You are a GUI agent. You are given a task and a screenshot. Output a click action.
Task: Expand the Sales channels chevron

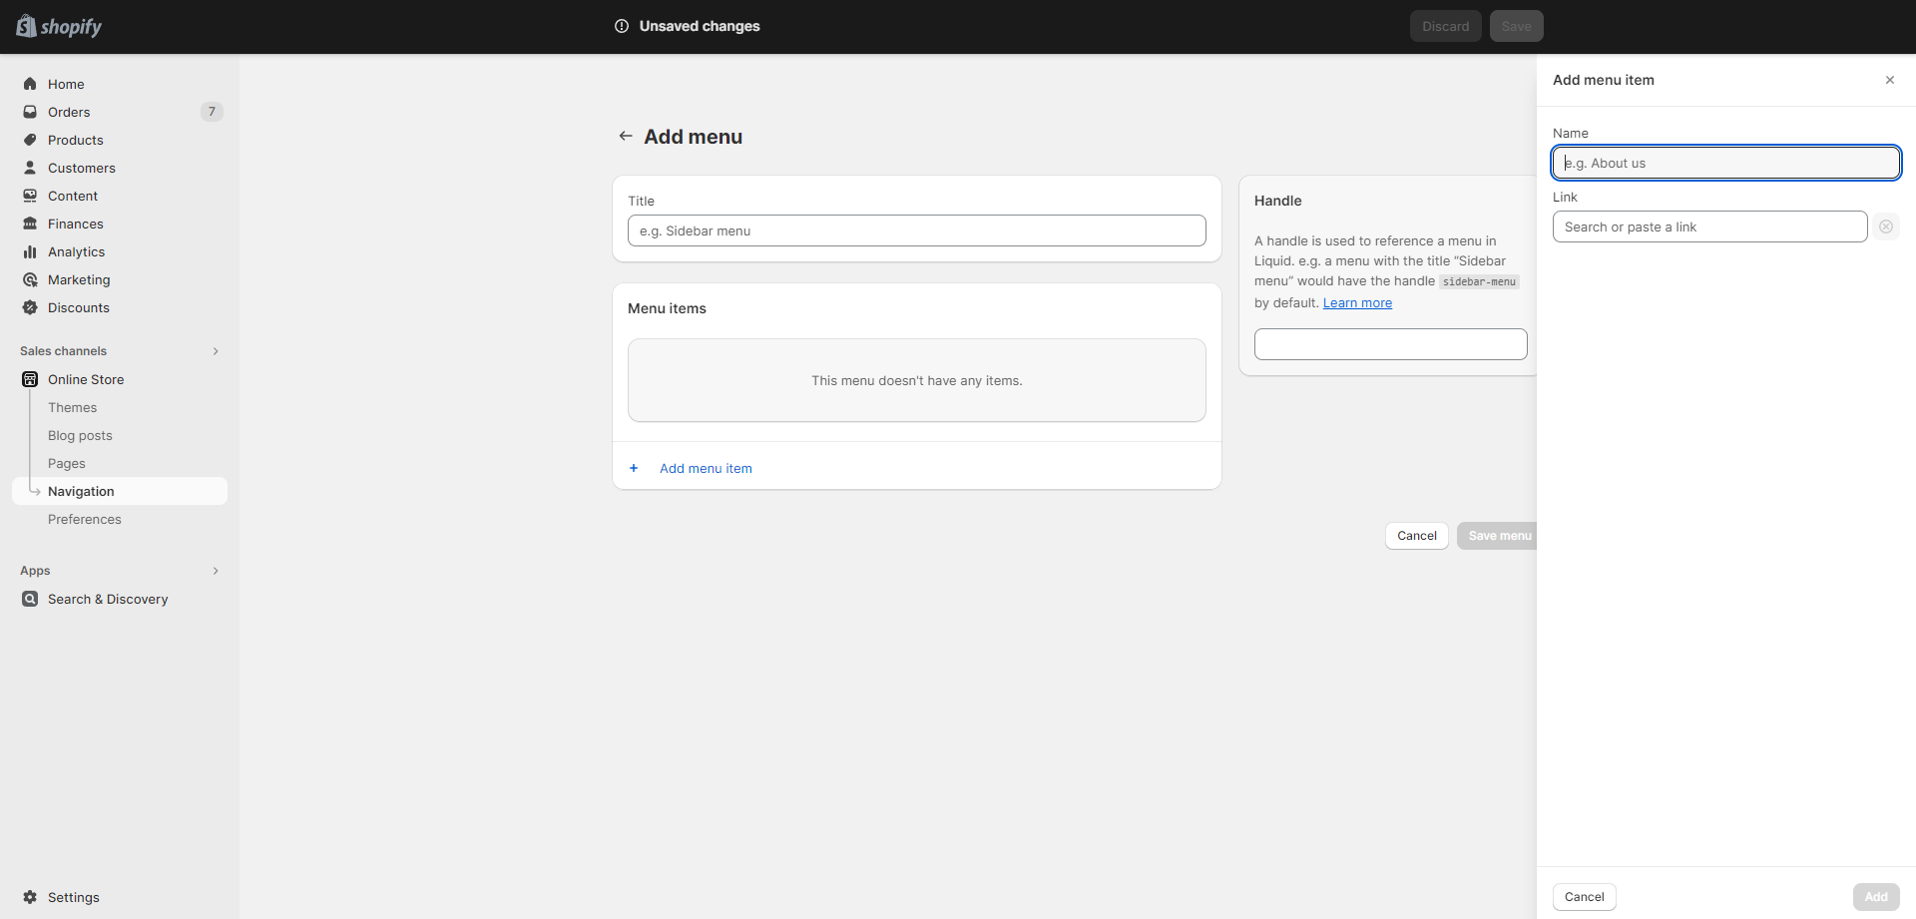pyautogui.click(x=216, y=351)
